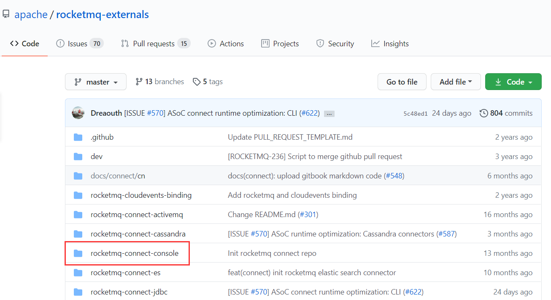Click the rocketmq-connect-activemq folder icon
Screen dimensions: 551x300
(78, 215)
